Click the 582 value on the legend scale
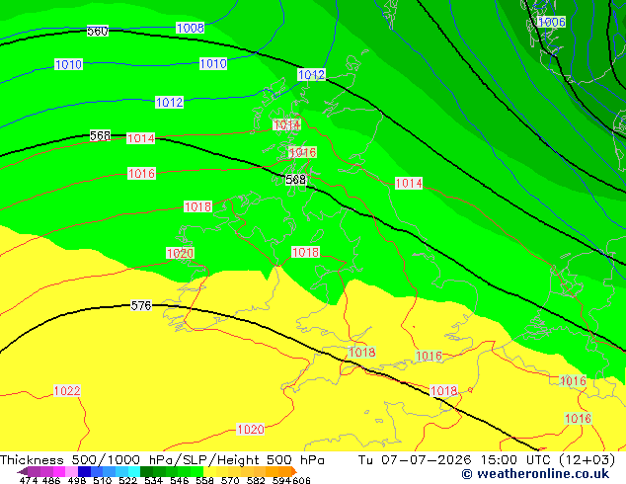Viewport: 626px width, 484px height. tap(256, 480)
